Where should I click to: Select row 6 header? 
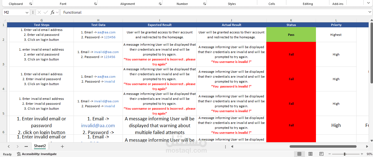click(3, 125)
